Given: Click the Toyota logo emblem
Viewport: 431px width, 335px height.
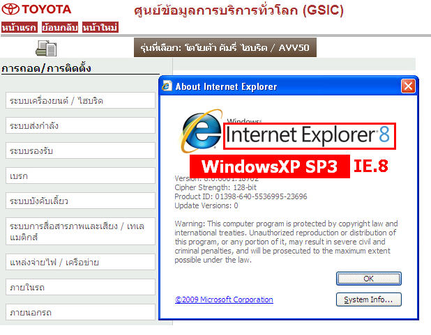Looking at the screenshot, I should pyautogui.click(x=10, y=9).
